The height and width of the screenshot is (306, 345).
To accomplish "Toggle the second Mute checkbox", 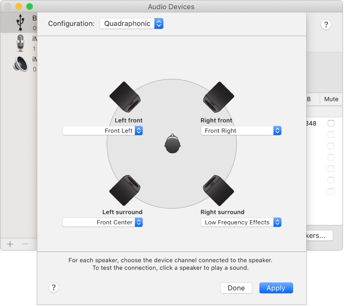I will (331, 135).
